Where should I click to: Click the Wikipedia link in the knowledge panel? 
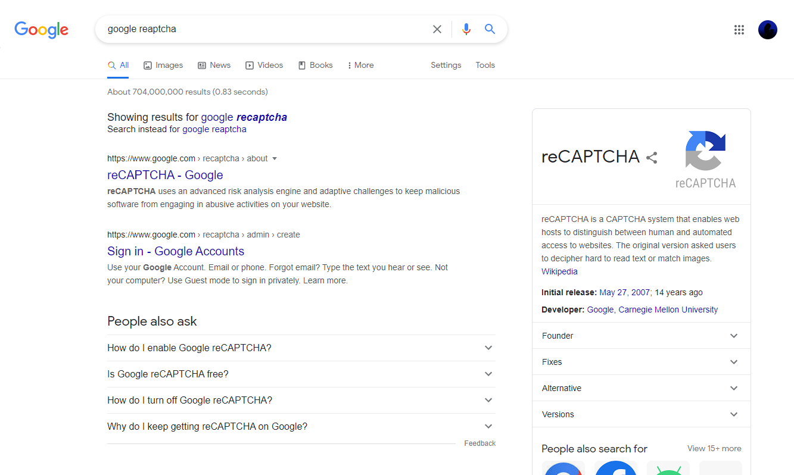tap(559, 271)
